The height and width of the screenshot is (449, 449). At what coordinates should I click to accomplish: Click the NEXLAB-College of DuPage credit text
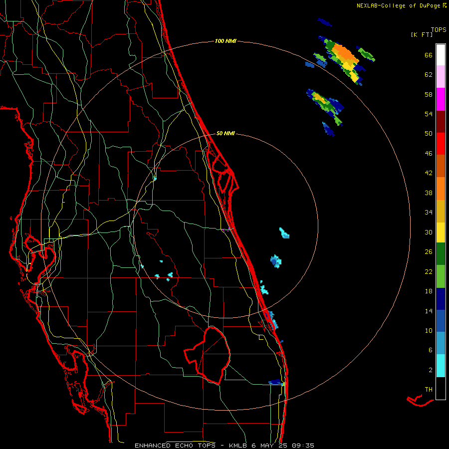pos(398,5)
